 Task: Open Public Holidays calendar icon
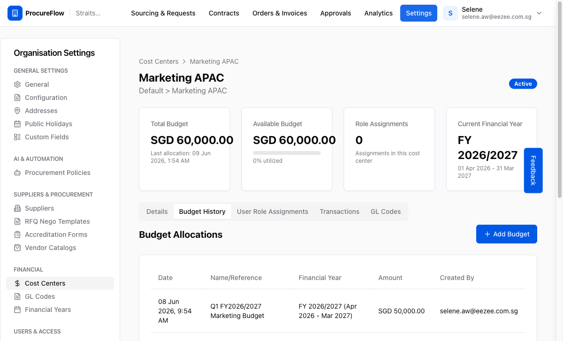coord(17,124)
